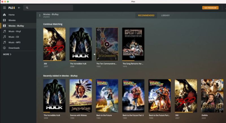Switch to the Library tab

click(165, 16)
